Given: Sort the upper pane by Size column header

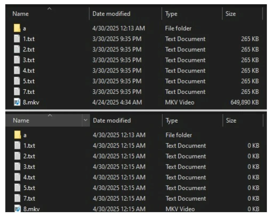Looking at the screenshot, I should [x=231, y=14].
